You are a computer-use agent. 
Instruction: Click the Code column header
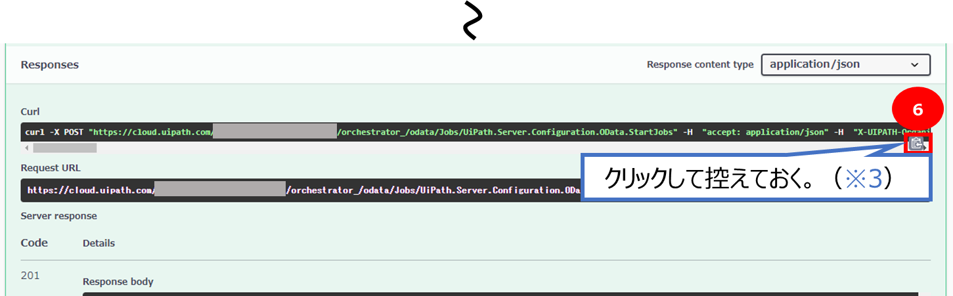click(34, 243)
